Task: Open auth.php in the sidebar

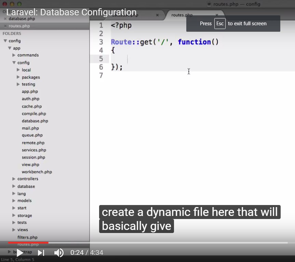Action: pyautogui.click(x=30, y=99)
